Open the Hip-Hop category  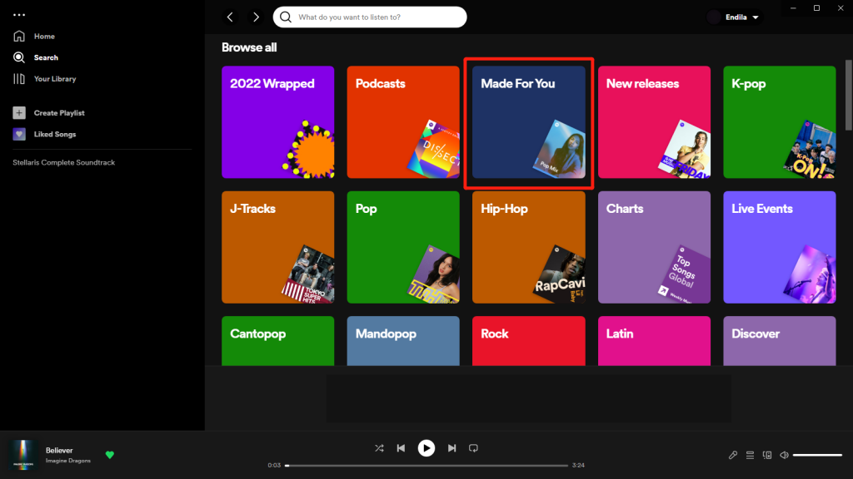click(529, 247)
